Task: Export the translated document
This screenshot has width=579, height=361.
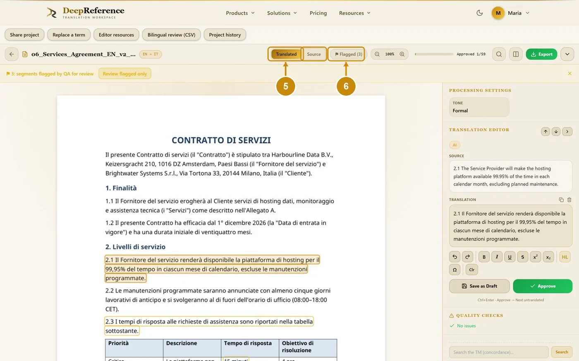Action: (542, 54)
